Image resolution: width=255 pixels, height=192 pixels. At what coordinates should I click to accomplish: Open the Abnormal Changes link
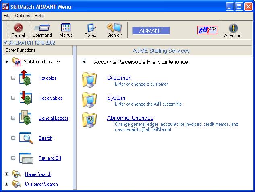pos(130,118)
